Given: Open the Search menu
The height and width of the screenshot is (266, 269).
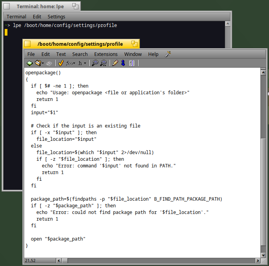Looking at the screenshot, I should click(x=80, y=54).
